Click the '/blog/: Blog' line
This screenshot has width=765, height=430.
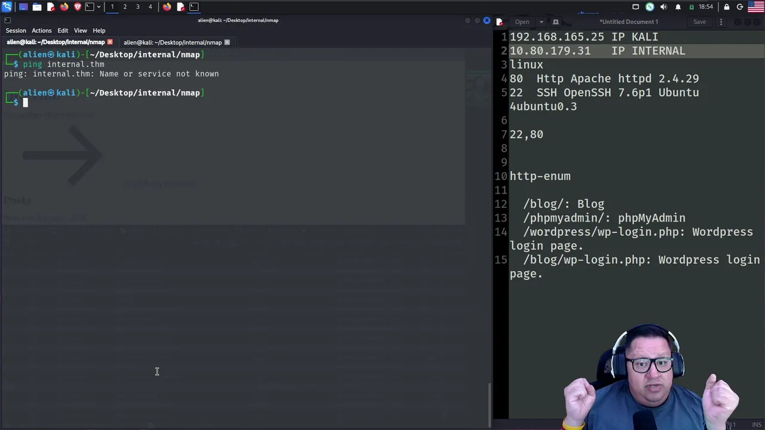click(564, 204)
